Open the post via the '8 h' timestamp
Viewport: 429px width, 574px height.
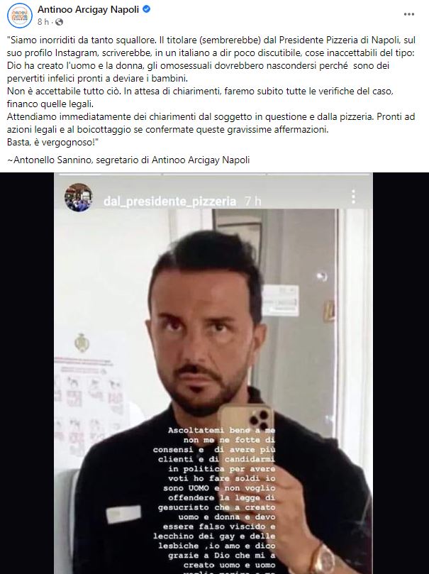point(43,22)
